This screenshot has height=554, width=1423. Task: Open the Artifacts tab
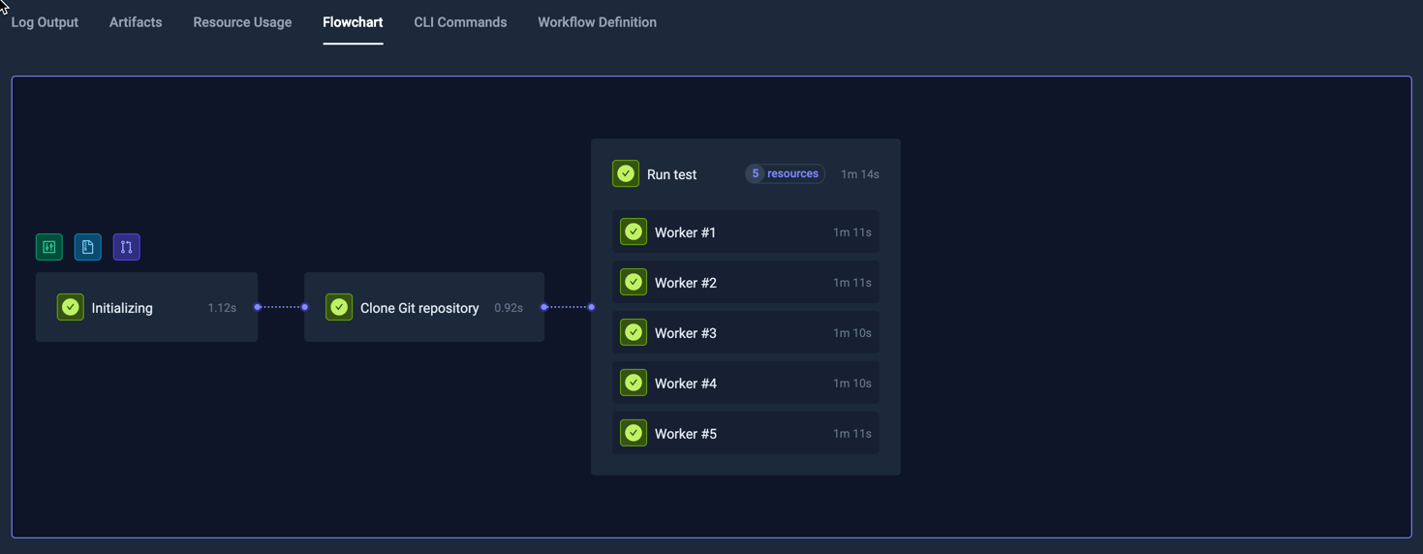(x=136, y=22)
